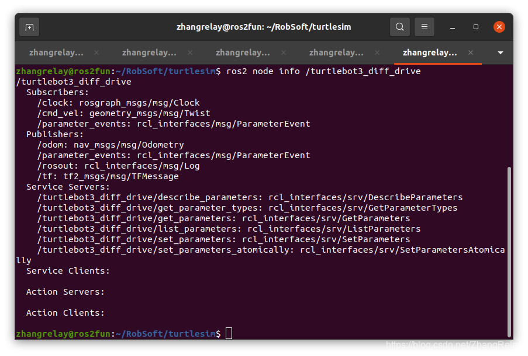Close the active highlighted zhangrelay tab
This screenshot has width=528, height=356.
tap(471, 53)
